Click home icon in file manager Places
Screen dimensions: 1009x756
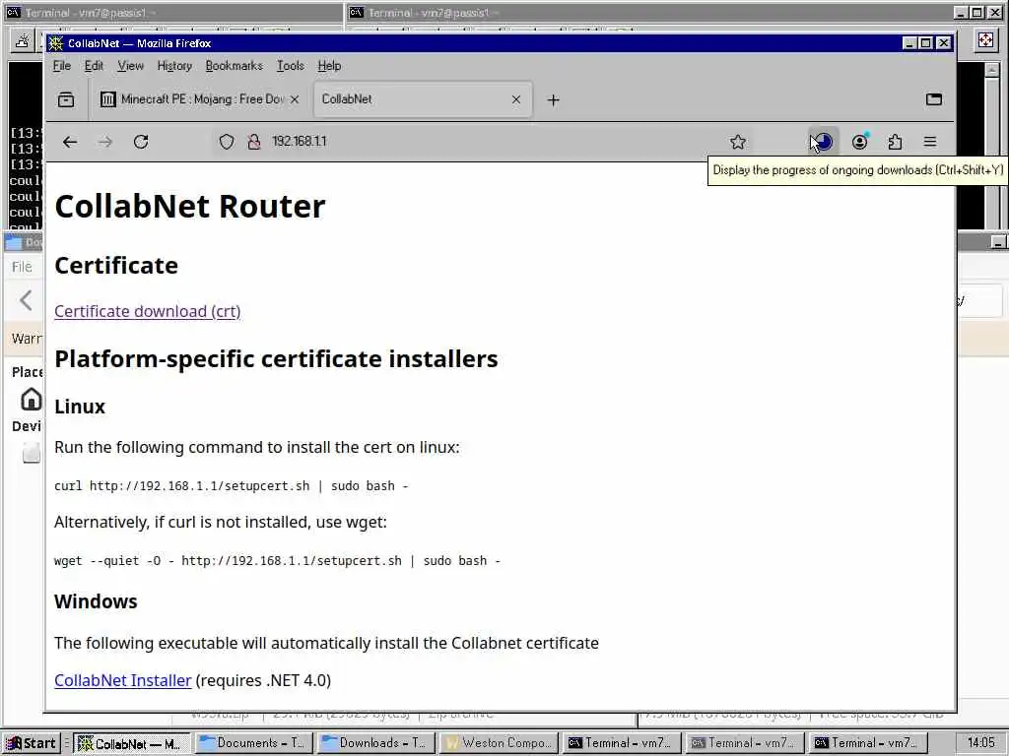[31, 400]
